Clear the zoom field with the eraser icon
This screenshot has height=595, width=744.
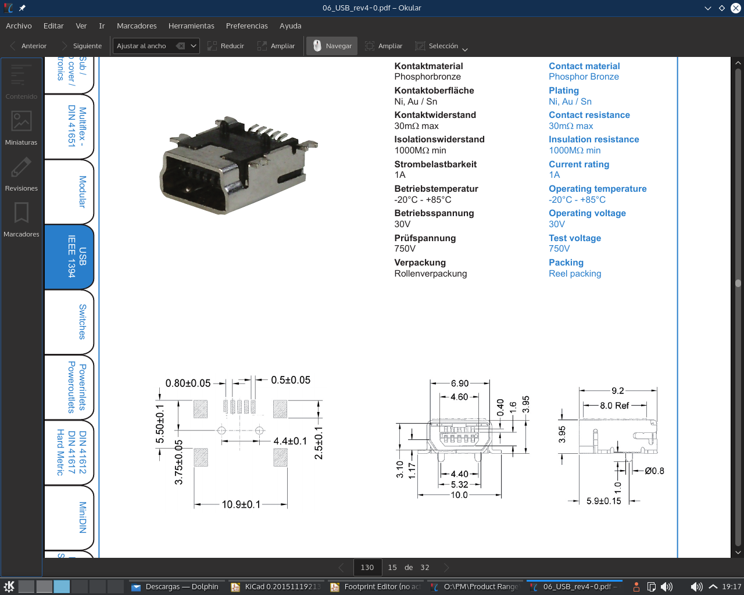tap(181, 46)
